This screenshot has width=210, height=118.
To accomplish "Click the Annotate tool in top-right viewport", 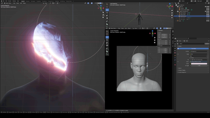I will point(107,21).
